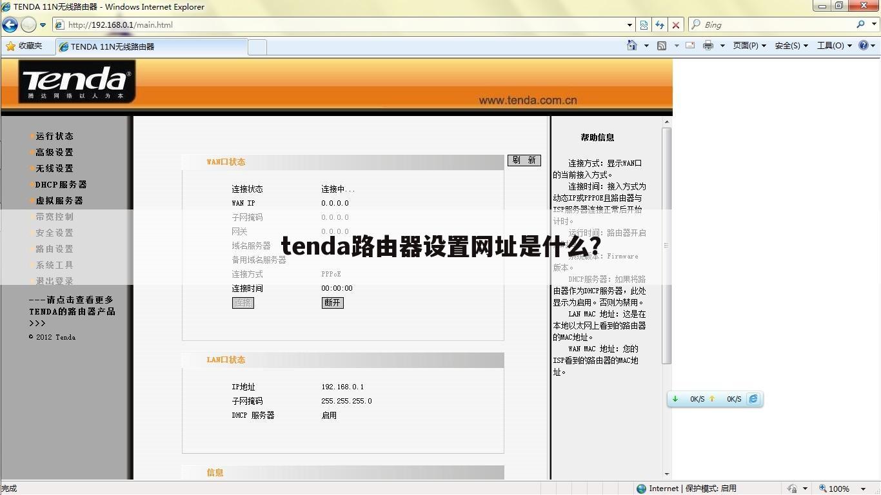Toggle the Compatibility View icon in the address bar

coord(644,25)
